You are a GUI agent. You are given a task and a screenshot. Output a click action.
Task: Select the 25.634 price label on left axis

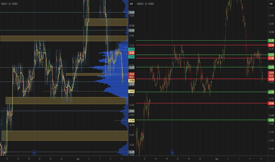point(132,12)
